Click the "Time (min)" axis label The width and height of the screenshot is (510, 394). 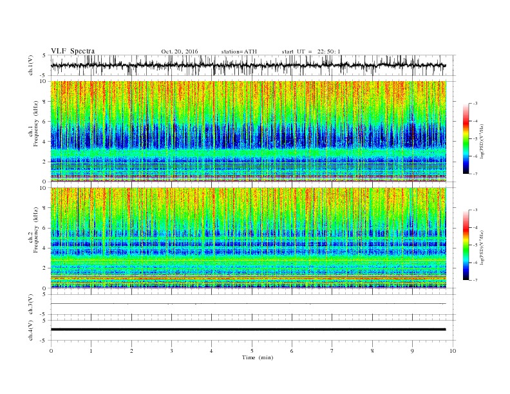[x=258, y=357]
